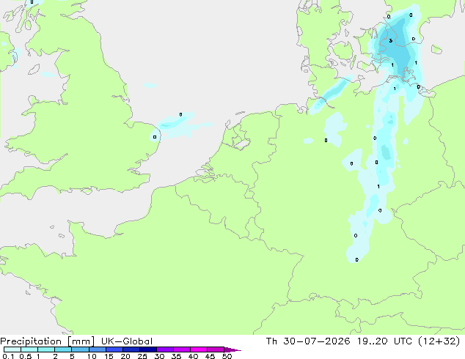
Task: Select the 2–5 mm legend color swatch
Action: 63,349
